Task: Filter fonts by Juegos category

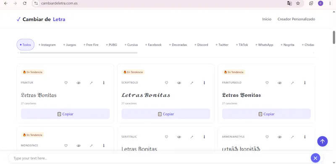Action: pos(70,45)
